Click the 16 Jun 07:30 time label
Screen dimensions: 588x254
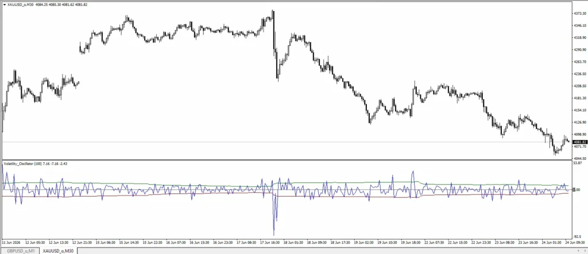(176, 243)
